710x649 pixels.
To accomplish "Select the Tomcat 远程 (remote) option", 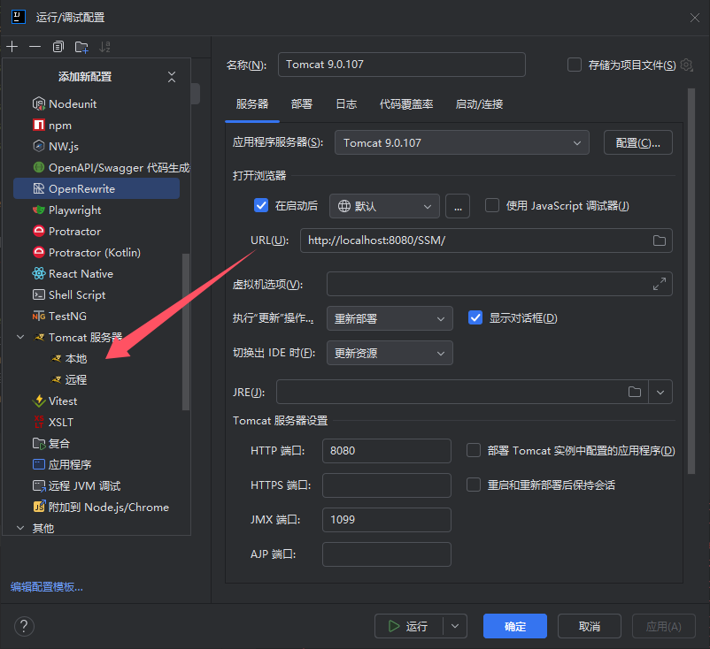I will [69, 380].
